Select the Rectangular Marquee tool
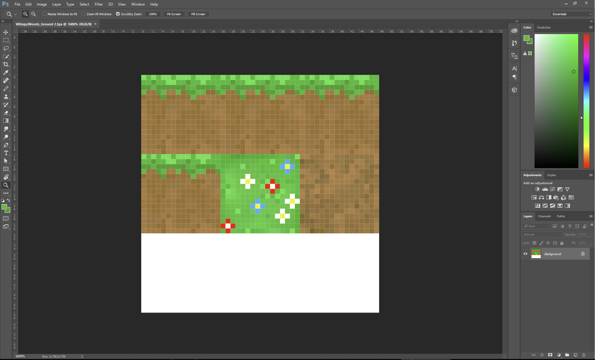Screen dimensions: 595x360 6,40
